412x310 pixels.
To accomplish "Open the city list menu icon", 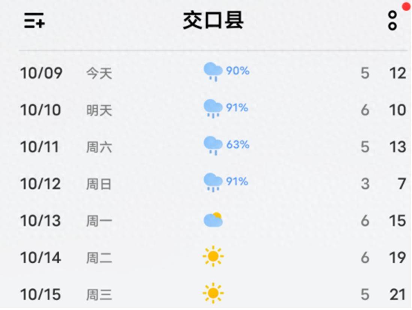I will click(35, 20).
